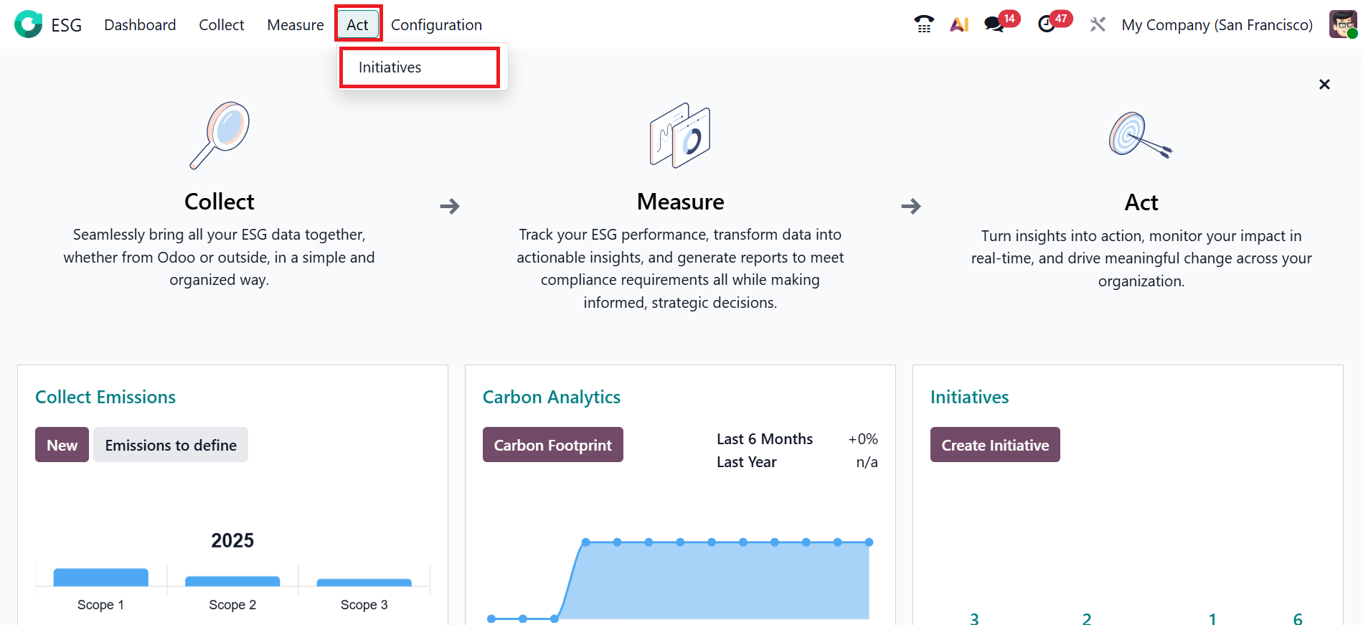Open the VoIP phone icon
Image resolution: width=1363 pixels, height=625 pixels.
[924, 24]
